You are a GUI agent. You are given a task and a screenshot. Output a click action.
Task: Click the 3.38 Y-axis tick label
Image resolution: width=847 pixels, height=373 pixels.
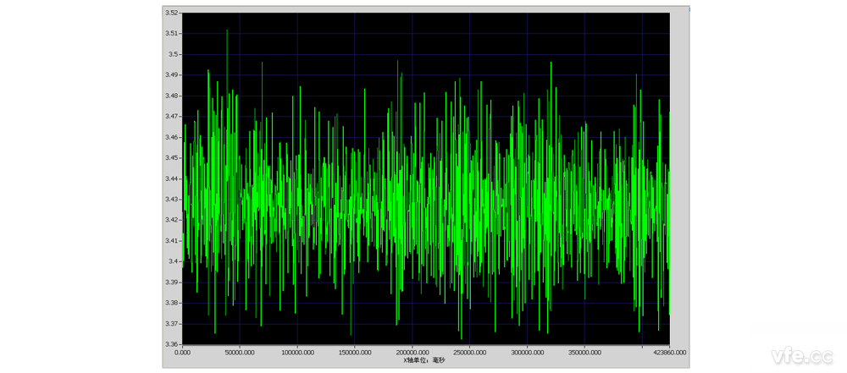coord(171,303)
